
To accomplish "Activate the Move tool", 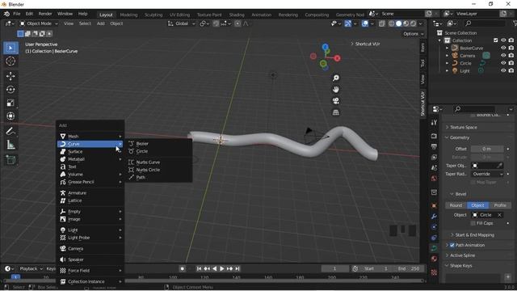I will [x=11, y=76].
